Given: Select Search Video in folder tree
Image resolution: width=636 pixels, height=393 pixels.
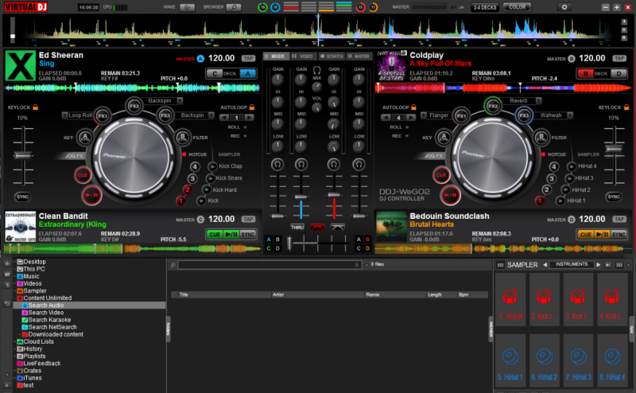Looking at the screenshot, I should [46, 313].
